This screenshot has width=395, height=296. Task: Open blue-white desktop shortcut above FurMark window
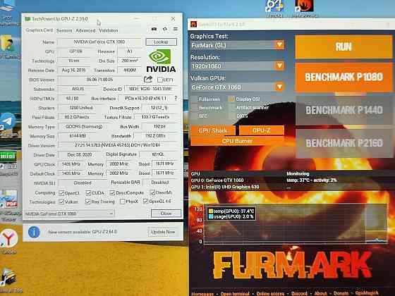[274, 6]
